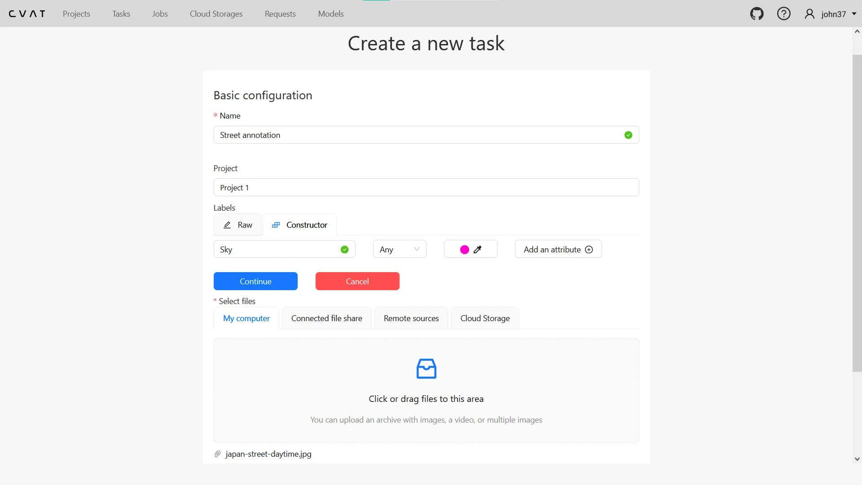The image size is (862, 485).
Task: Click the user profile icon
Action: pyautogui.click(x=809, y=14)
